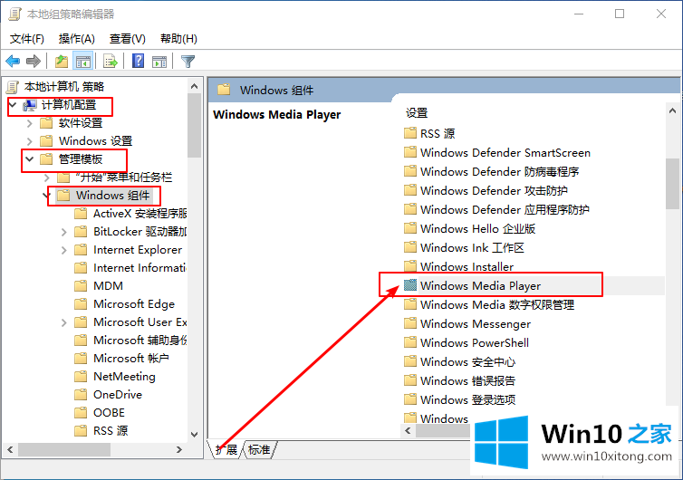
Task: Select Windows 安全中心 entry
Action: click(467, 361)
